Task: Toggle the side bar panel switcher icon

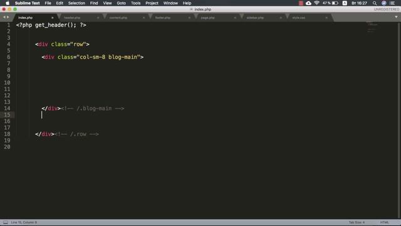Action: click(x=6, y=222)
